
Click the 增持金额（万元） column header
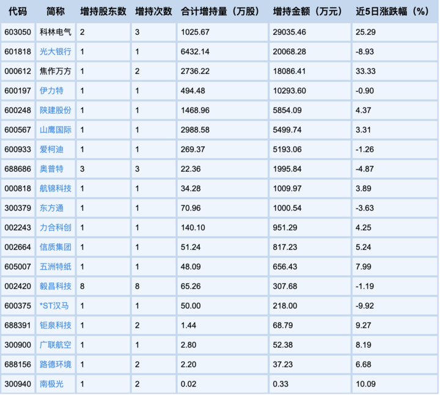click(x=309, y=12)
